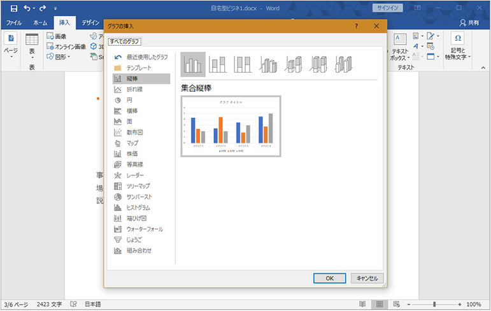Click the 日本語 language indicator

click(x=93, y=305)
